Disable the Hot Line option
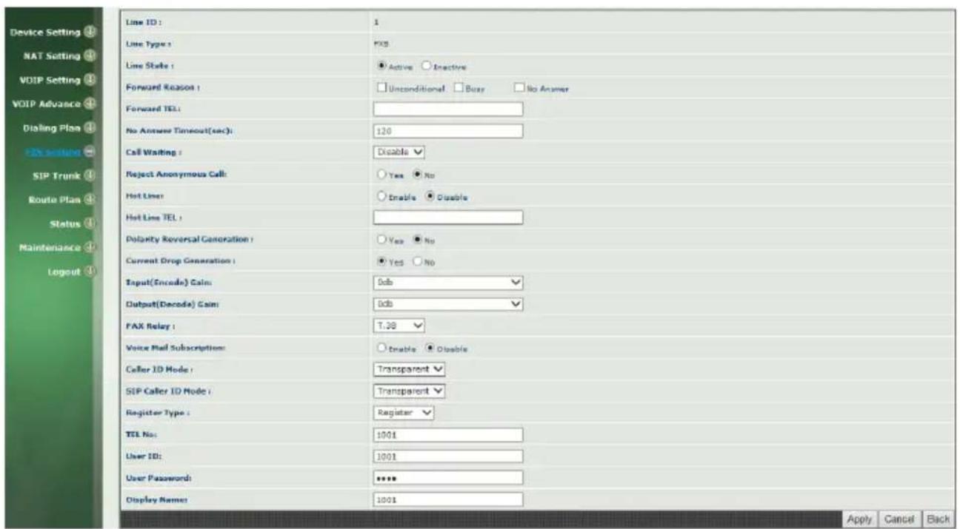The image size is (960, 529). click(x=429, y=198)
